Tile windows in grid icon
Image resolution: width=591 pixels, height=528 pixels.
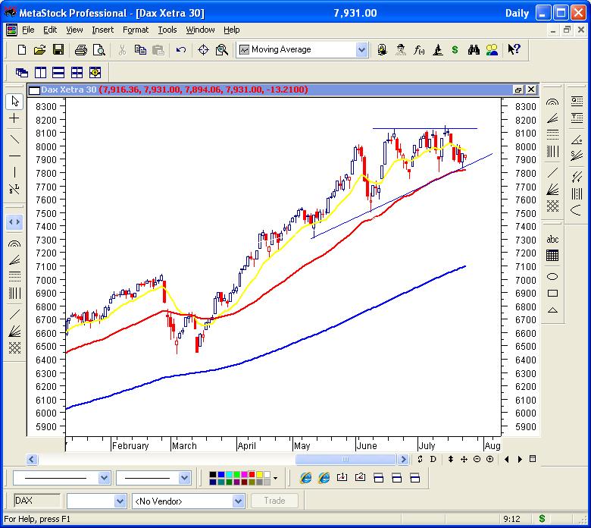(x=77, y=73)
